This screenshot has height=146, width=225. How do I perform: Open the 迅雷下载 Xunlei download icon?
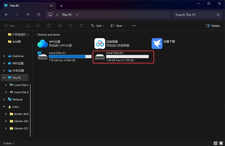click(157, 44)
